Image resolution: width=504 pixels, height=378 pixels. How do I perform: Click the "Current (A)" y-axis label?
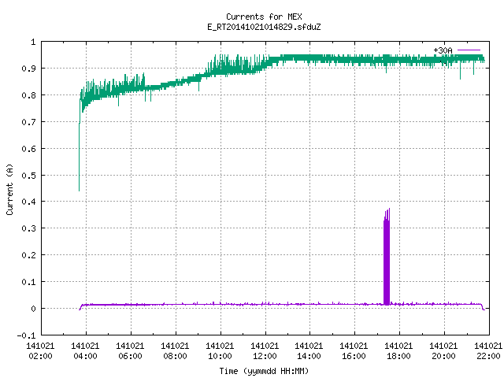pyautogui.click(x=9, y=189)
